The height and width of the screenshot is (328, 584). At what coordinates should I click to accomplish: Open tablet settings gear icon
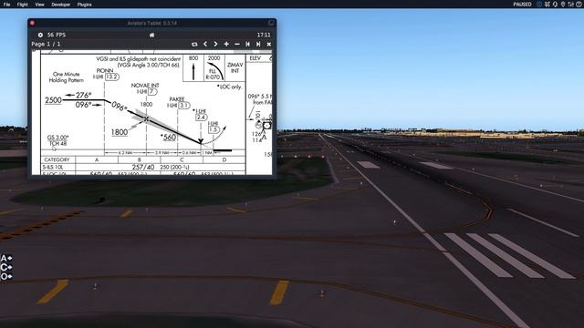(40, 35)
